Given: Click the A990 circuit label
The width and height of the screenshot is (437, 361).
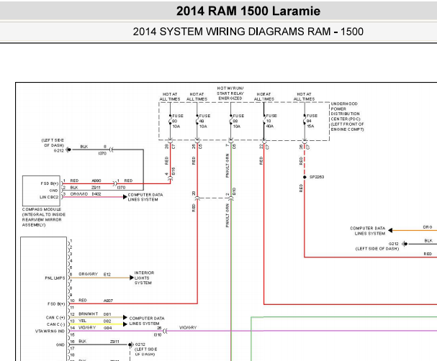Looking at the screenshot, I should click(96, 180).
